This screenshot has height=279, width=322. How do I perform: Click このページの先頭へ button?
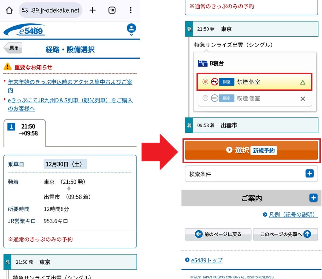(285, 234)
